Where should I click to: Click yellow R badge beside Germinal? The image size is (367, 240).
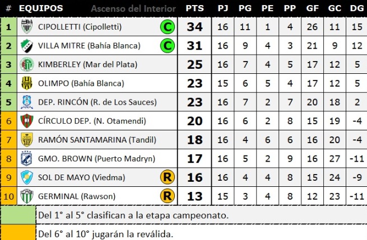(168, 196)
